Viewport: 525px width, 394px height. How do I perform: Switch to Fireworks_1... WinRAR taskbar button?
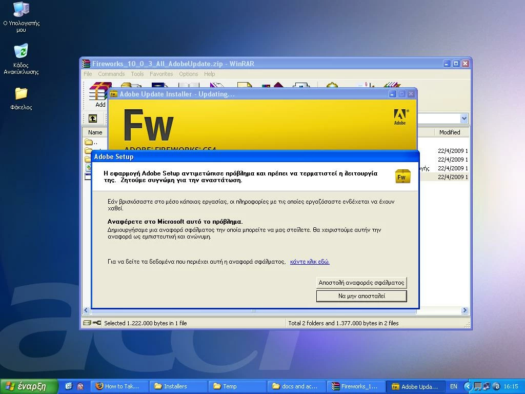pyautogui.click(x=356, y=386)
